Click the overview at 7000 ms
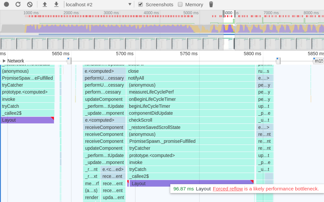 [271, 13]
